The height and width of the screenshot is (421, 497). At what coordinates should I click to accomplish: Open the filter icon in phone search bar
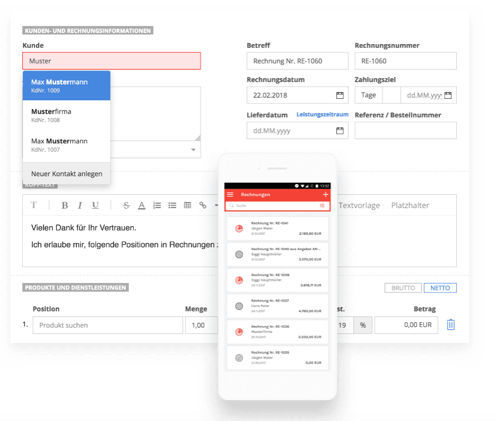(x=322, y=206)
